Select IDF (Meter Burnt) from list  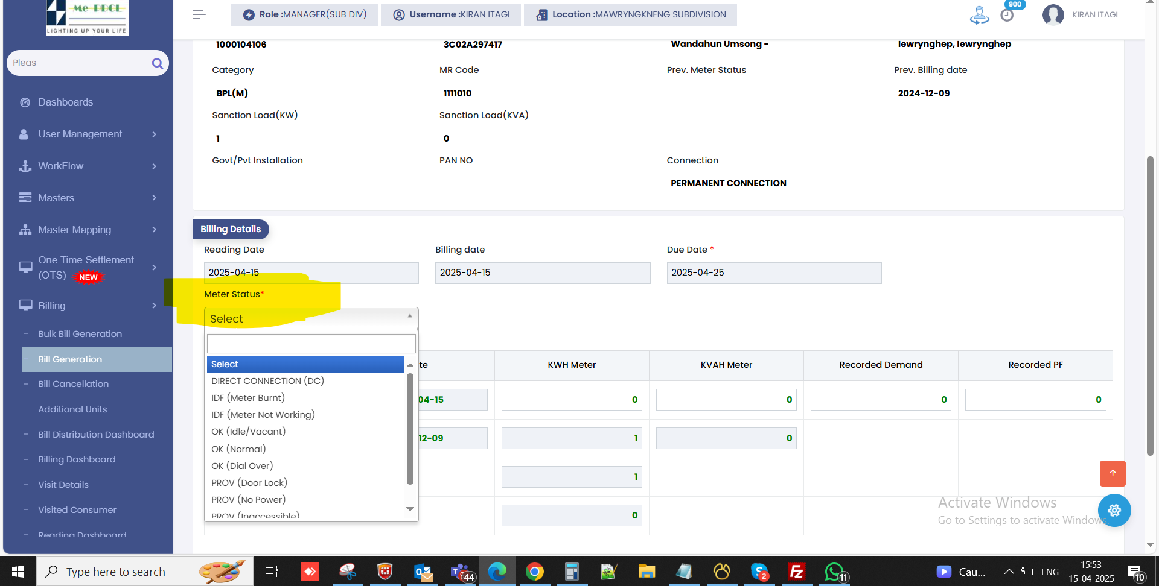tap(248, 398)
